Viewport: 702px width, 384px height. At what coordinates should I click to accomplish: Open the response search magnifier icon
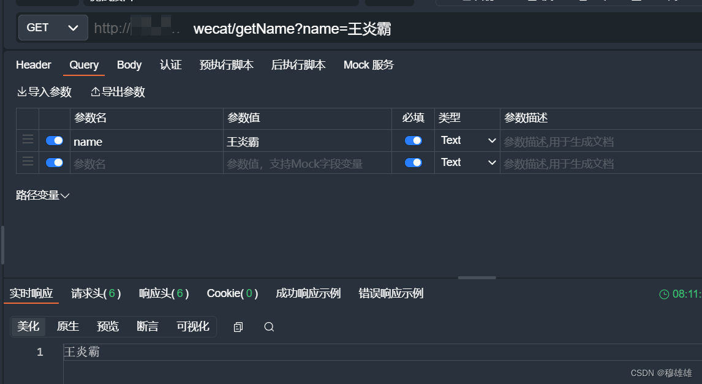point(268,326)
